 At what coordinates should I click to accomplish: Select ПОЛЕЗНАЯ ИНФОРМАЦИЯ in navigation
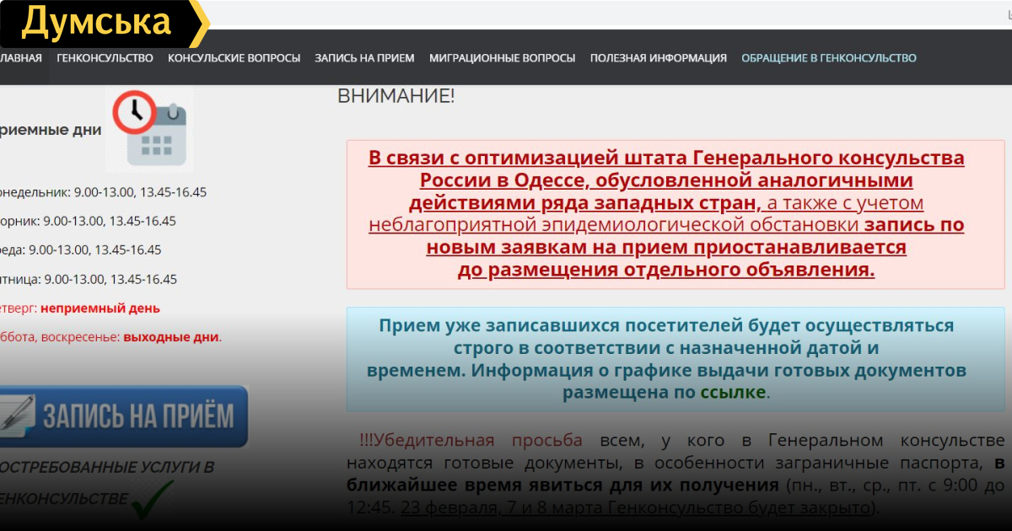[x=658, y=58]
